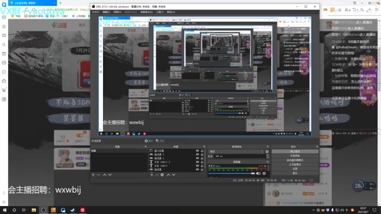This screenshot has width=381, height=214.
Task: Click the 启动虚拟摄像机 virtual camera button
Action: (295, 160)
